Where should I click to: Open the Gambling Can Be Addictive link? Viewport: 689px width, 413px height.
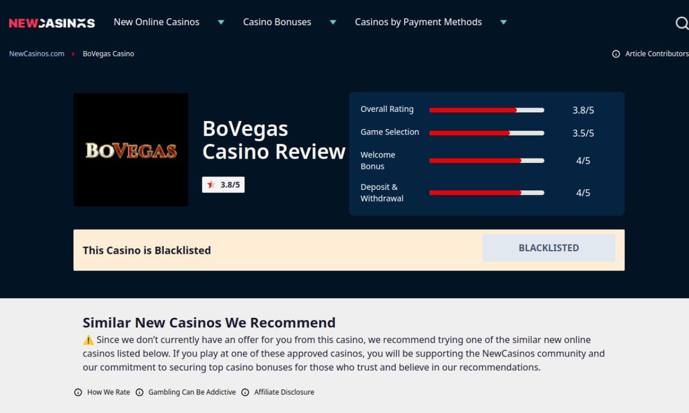[x=192, y=392]
